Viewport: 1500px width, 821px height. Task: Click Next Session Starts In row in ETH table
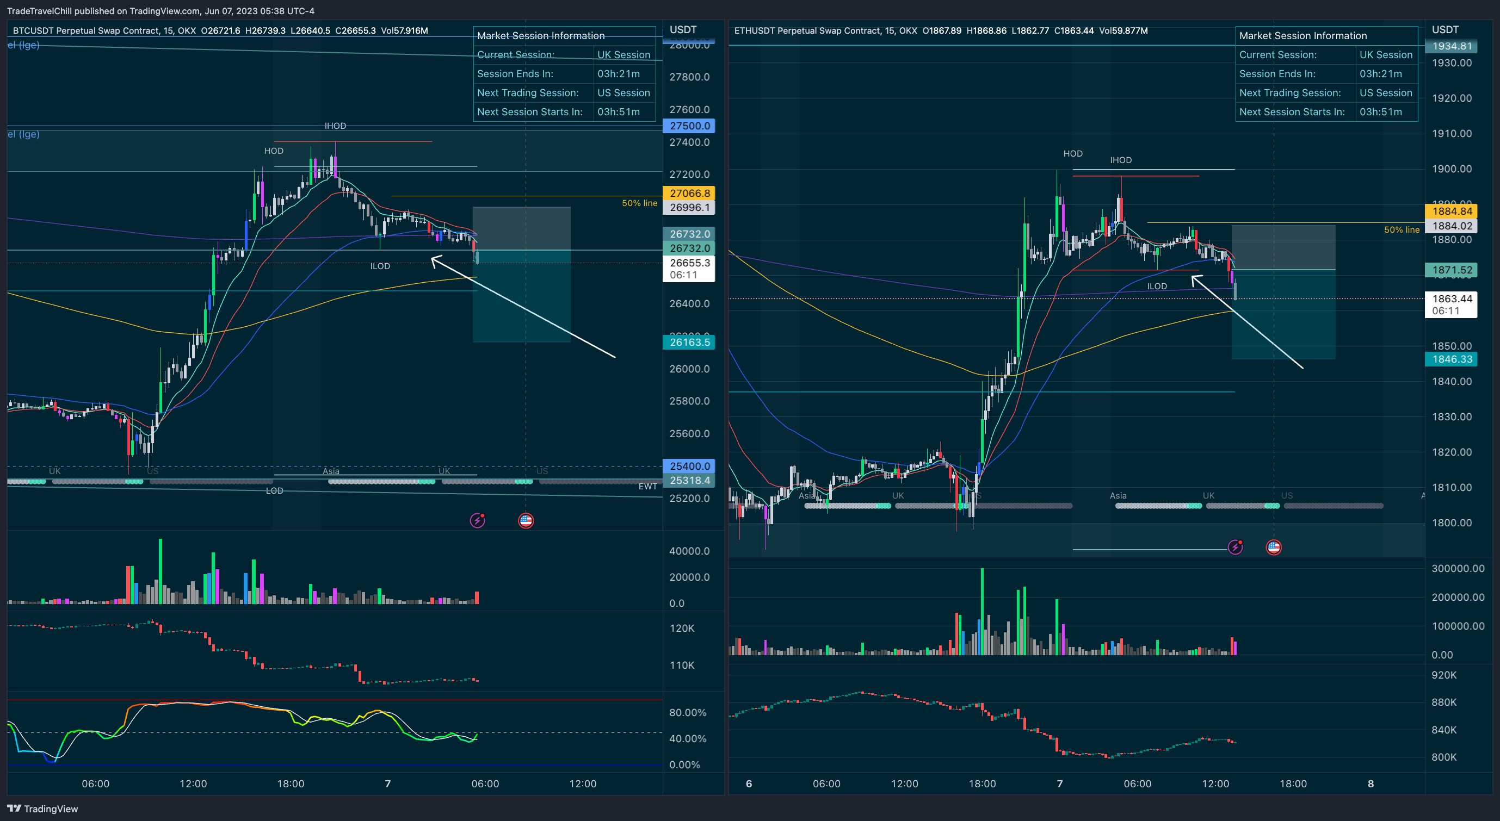click(x=1326, y=111)
